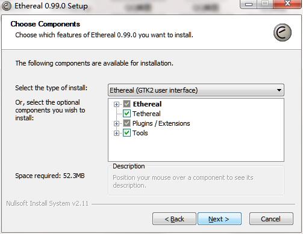303x234 pixels.
Task: Select the Ethereal item label in tree
Action: pyautogui.click(x=147, y=104)
